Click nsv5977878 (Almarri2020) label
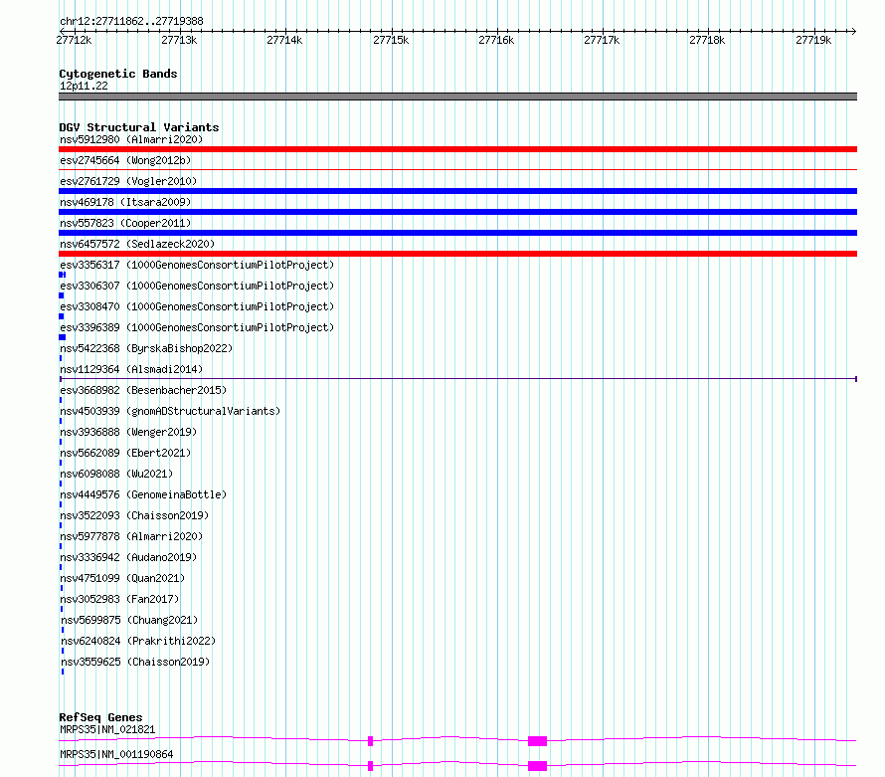 point(131,536)
